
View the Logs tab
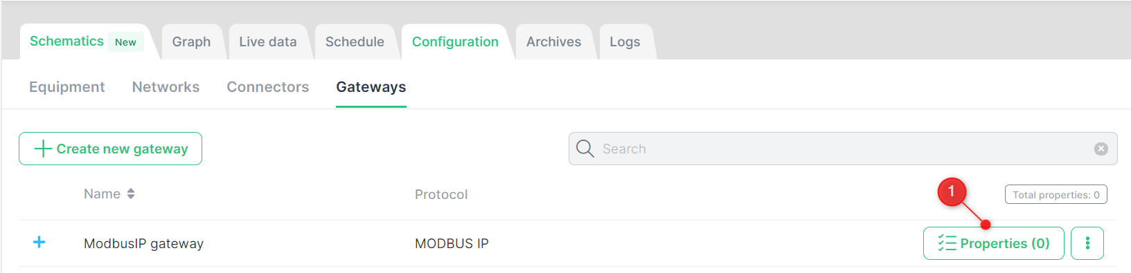(625, 41)
